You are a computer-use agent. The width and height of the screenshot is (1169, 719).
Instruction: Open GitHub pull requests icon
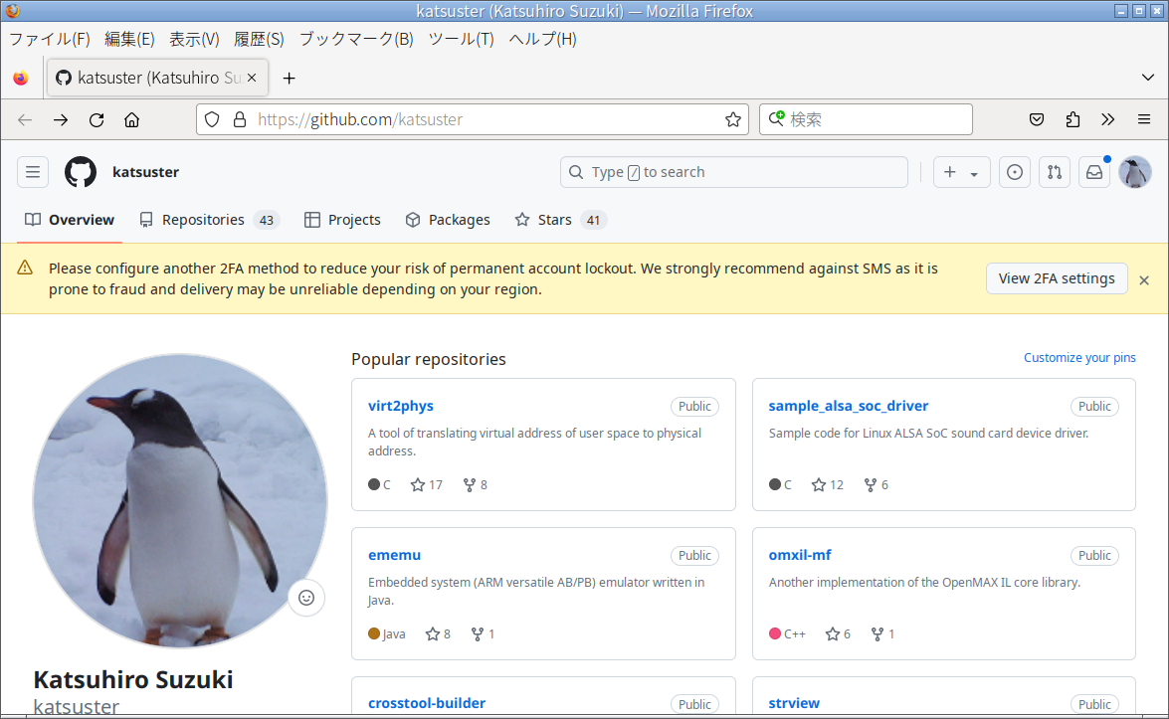click(1055, 172)
